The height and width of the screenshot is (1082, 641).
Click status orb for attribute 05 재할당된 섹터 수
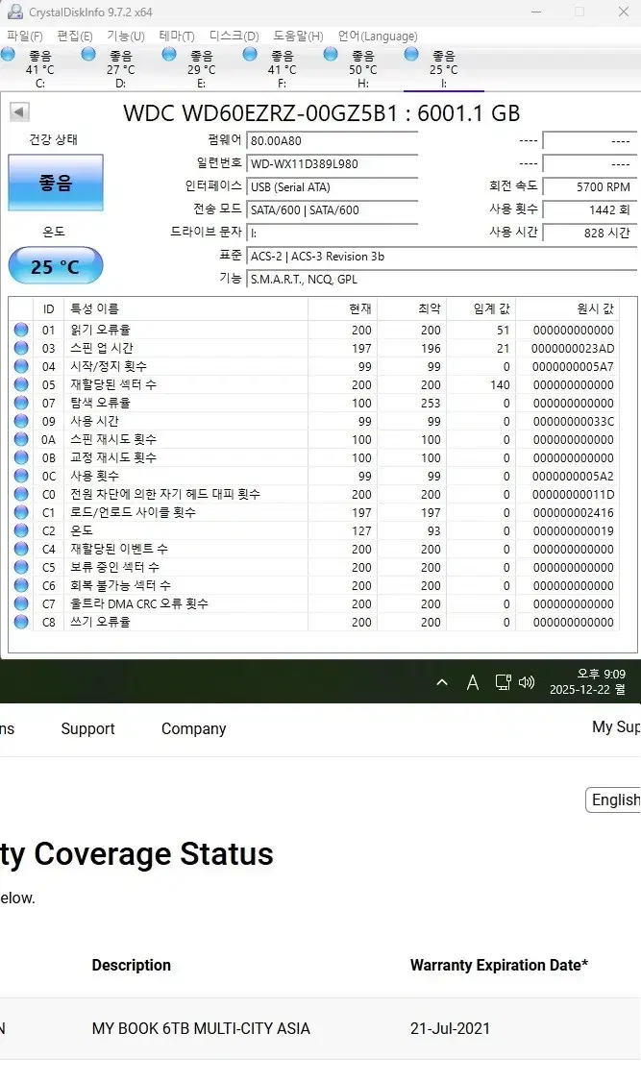click(x=21, y=384)
